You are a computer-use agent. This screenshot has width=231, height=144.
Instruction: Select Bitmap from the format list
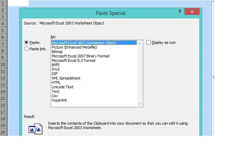pyautogui.click(x=58, y=52)
